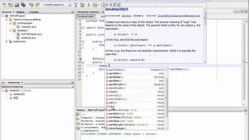Stop the running process in the output panel
The width and height of the screenshot is (249, 140).
pos(78,124)
